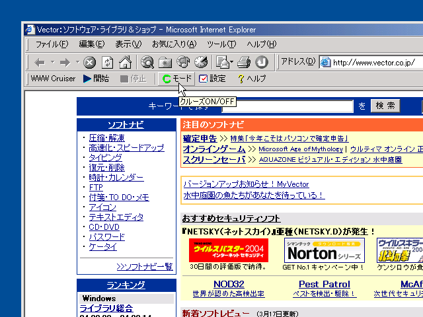This screenshot has width=423, height=317.
Task: Click the Forward arrow toolbar icon
Action: tap(65, 63)
